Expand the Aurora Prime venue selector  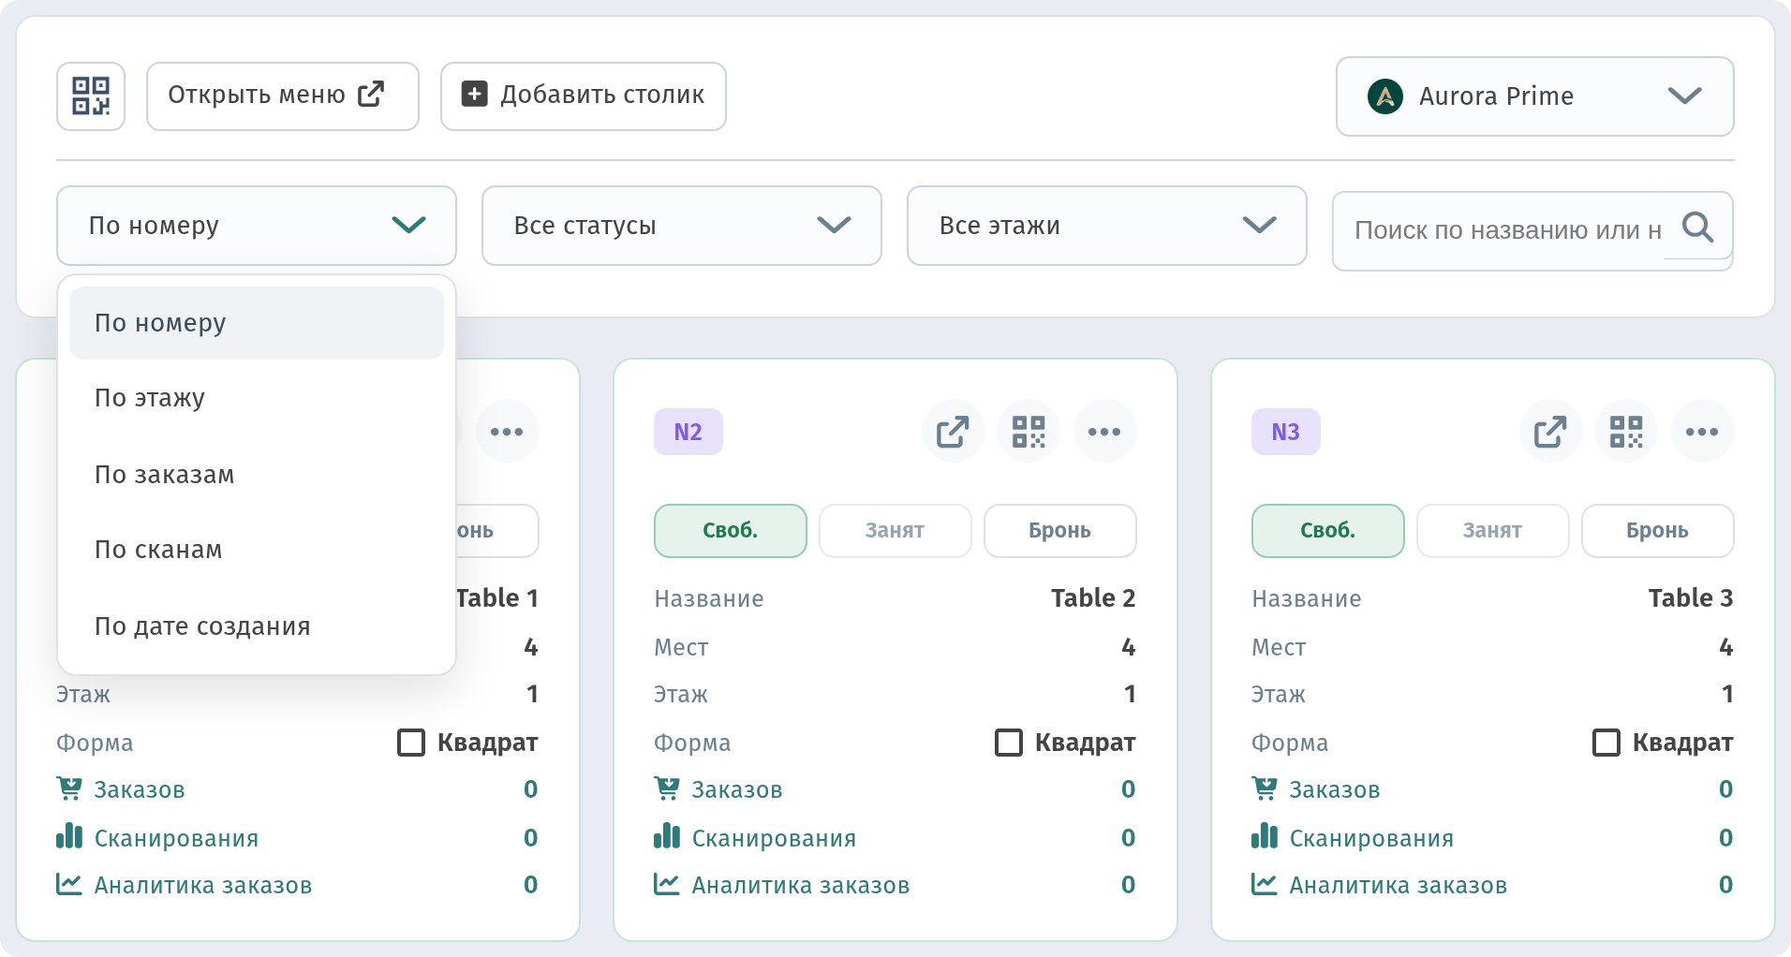tap(1535, 96)
